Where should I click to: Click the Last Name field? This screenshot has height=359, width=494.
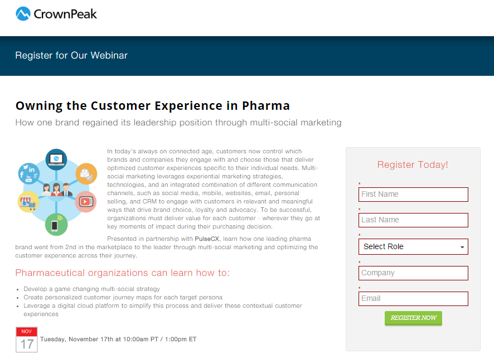pos(413,220)
